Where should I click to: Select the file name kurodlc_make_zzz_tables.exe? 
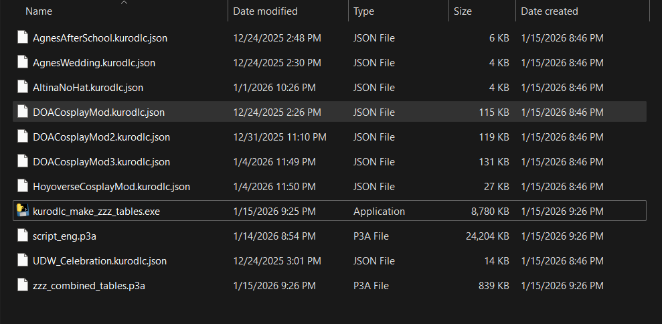coord(96,212)
